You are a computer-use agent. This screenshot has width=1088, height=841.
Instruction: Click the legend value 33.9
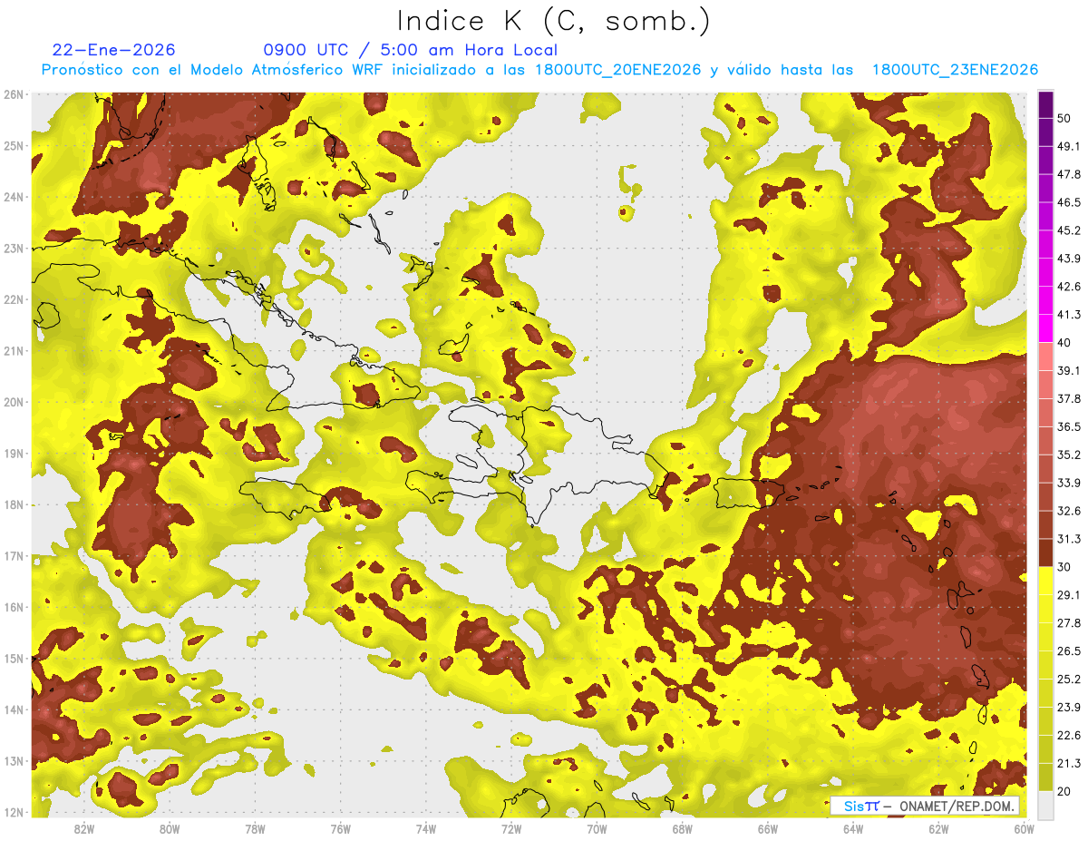1069,483
